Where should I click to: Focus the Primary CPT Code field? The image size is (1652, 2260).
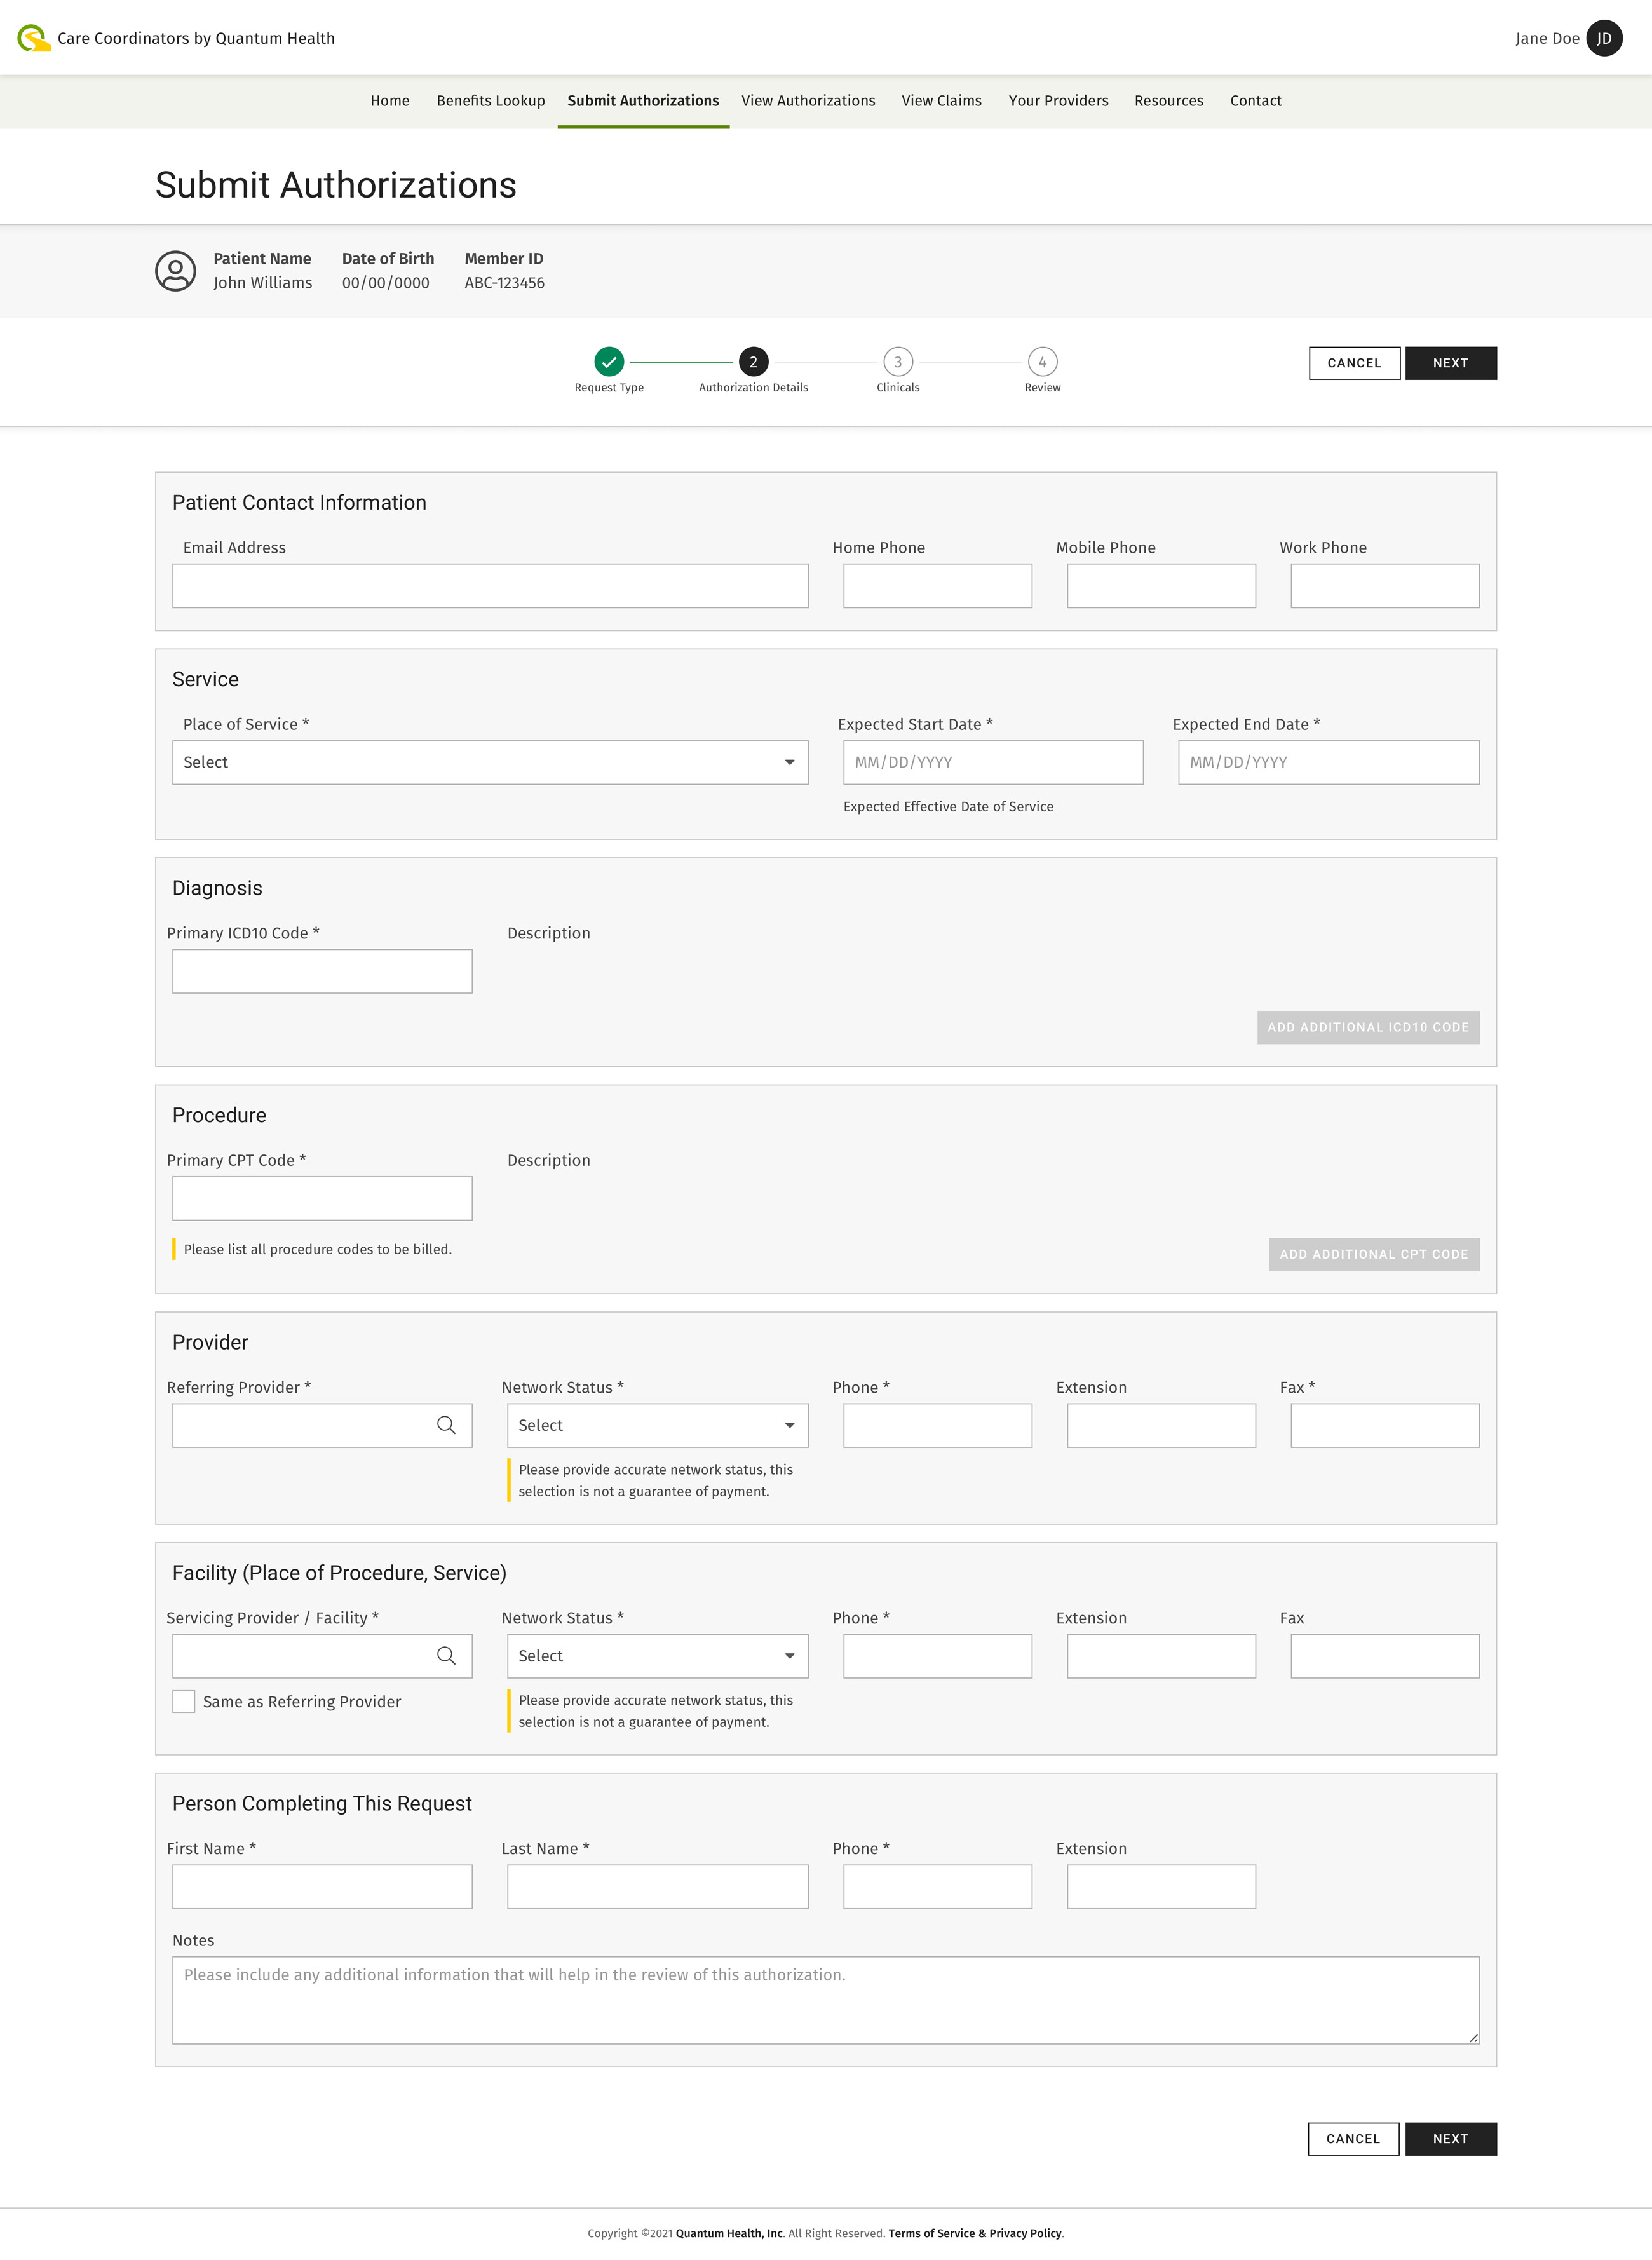pos(322,1198)
